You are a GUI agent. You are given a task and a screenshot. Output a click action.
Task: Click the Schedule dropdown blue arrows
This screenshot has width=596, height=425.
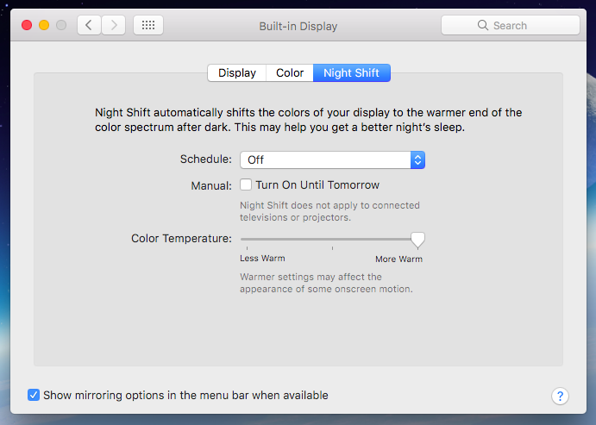417,159
